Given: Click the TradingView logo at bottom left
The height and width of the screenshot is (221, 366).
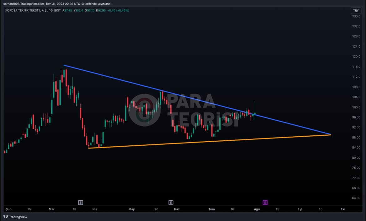Looking at the screenshot, I should [15, 217].
